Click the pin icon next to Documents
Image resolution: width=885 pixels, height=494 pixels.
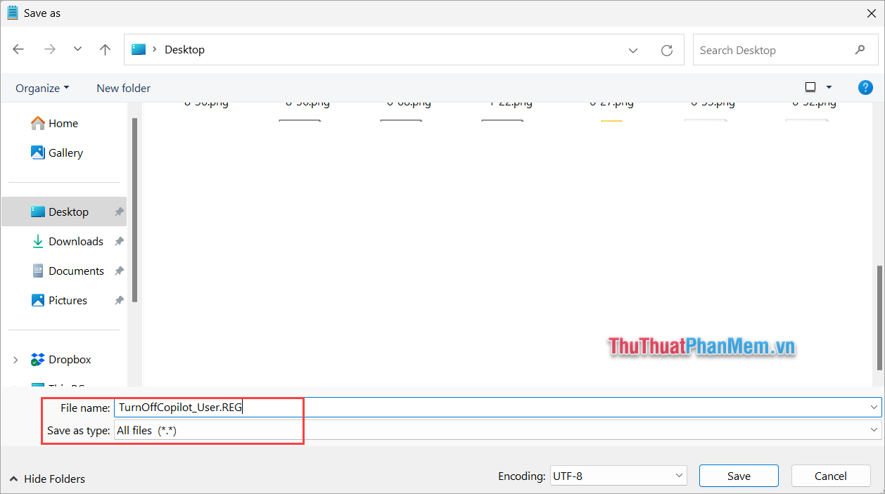(x=119, y=271)
